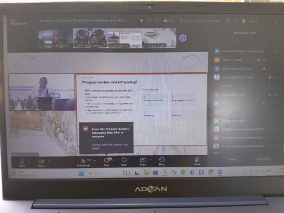Click the Unmute Me button in panel
The image size is (284, 213).
pos(263,159)
